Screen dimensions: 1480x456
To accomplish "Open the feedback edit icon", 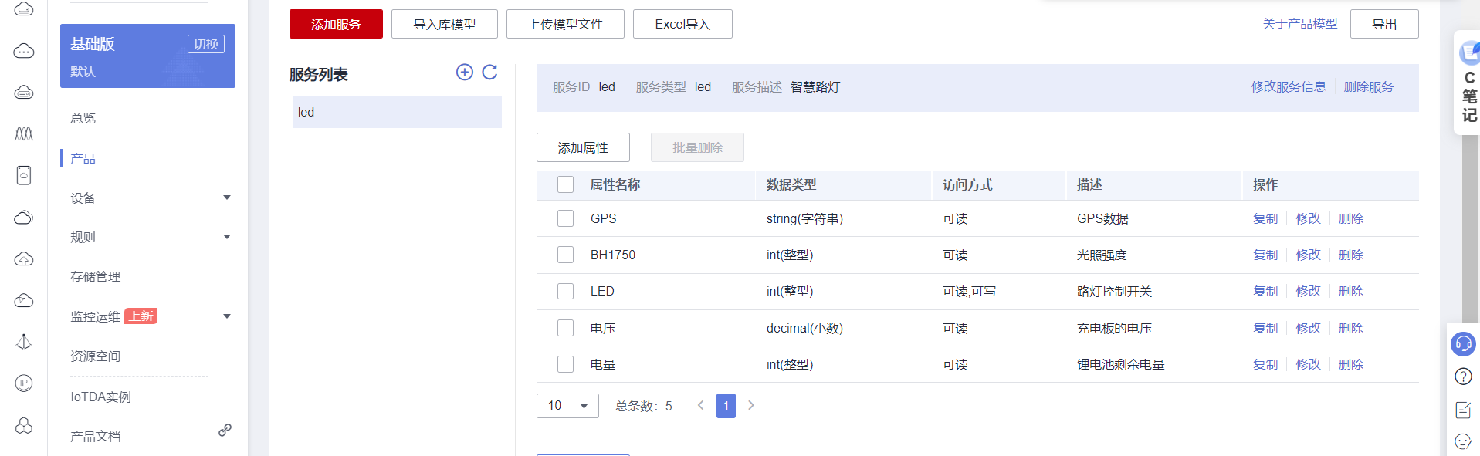I will point(1463,410).
